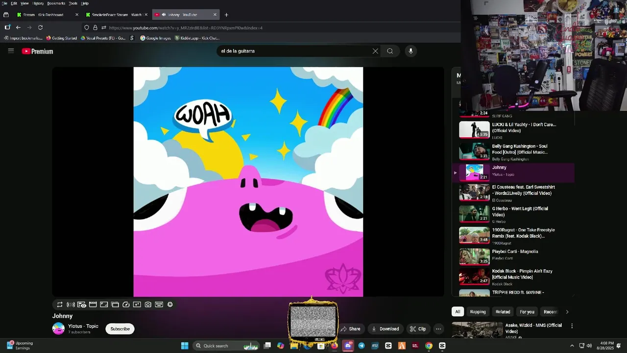Click the sound booster waves icon below video

[x=71, y=304]
